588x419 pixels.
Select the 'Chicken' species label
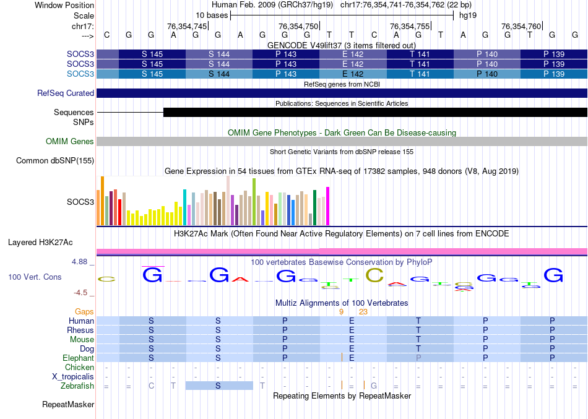click(x=79, y=367)
